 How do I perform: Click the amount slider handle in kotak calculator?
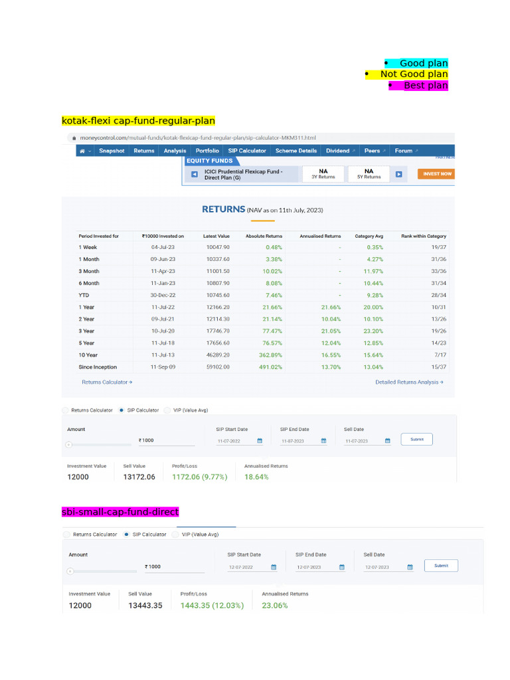click(68, 445)
